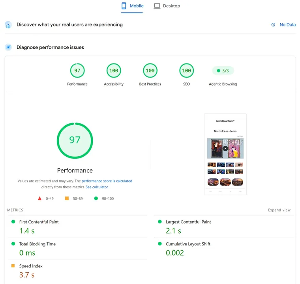Image resolution: width=300 pixels, height=284 pixels.
Task: Select the 0.002 value
Action: tap(175, 253)
